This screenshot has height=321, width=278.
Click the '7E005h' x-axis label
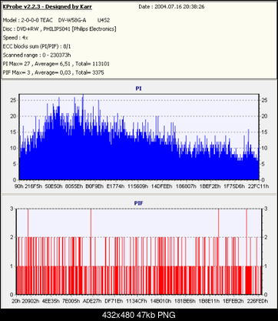(x=71, y=301)
